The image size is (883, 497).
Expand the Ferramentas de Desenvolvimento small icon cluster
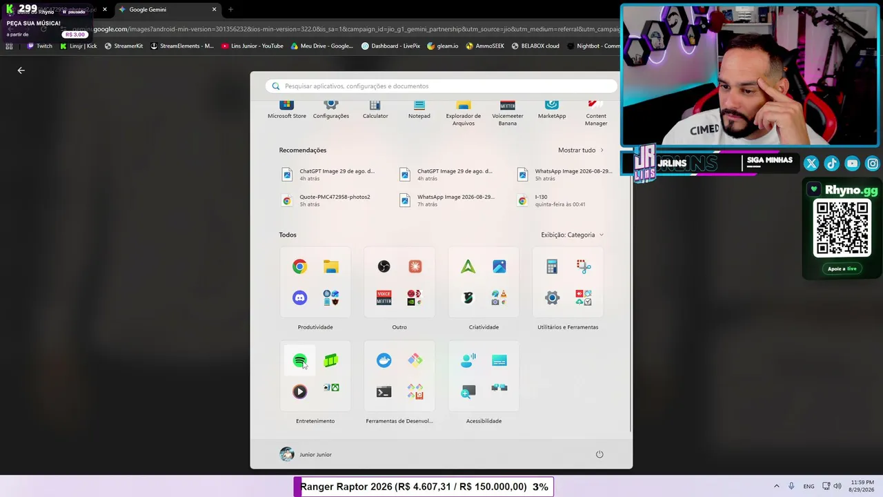pos(415,391)
